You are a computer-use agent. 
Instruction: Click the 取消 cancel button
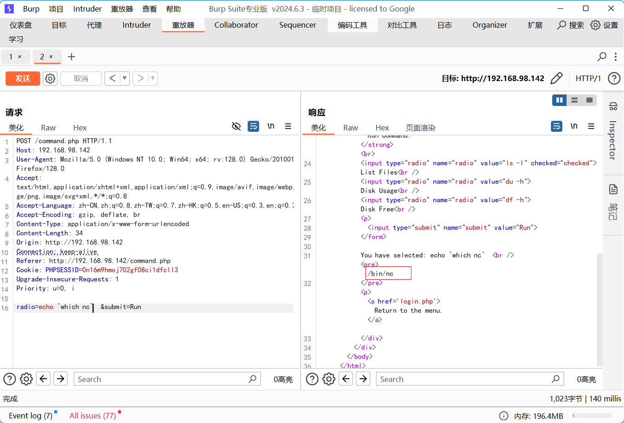point(81,78)
